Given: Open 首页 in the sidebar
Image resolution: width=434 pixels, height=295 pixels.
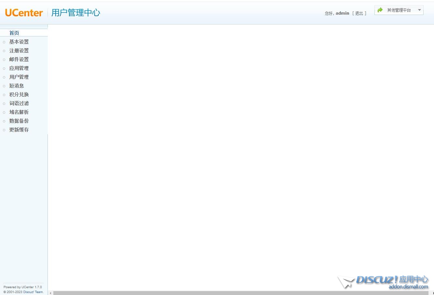Looking at the screenshot, I should (14, 33).
